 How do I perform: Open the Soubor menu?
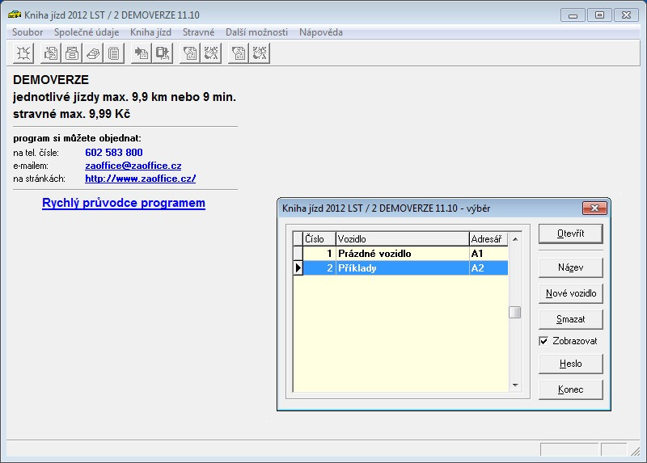pos(27,32)
